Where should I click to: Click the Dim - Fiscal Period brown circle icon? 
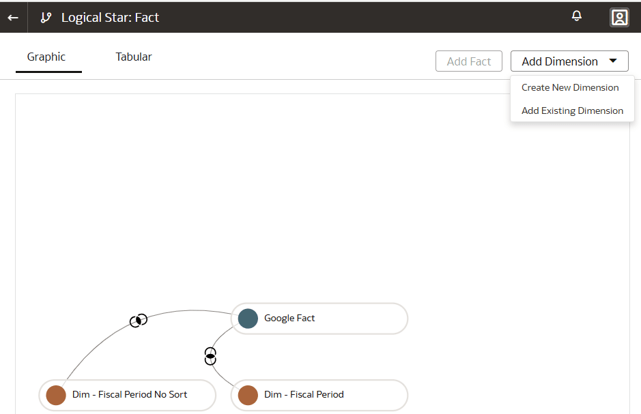(248, 395)
